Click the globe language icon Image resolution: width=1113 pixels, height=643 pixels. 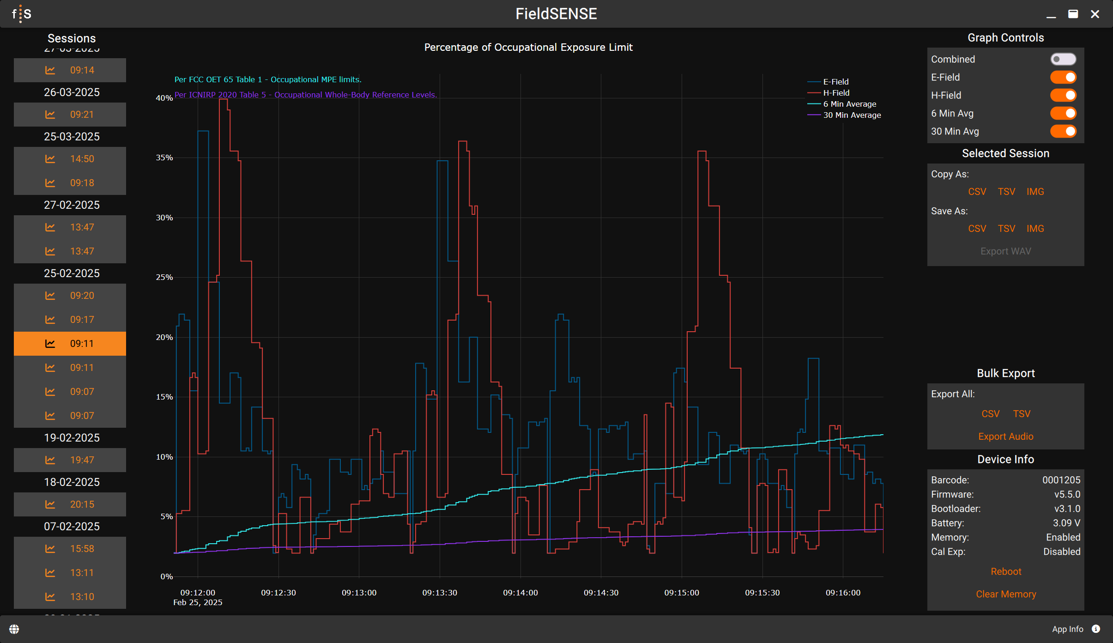[x=14, y=629]
